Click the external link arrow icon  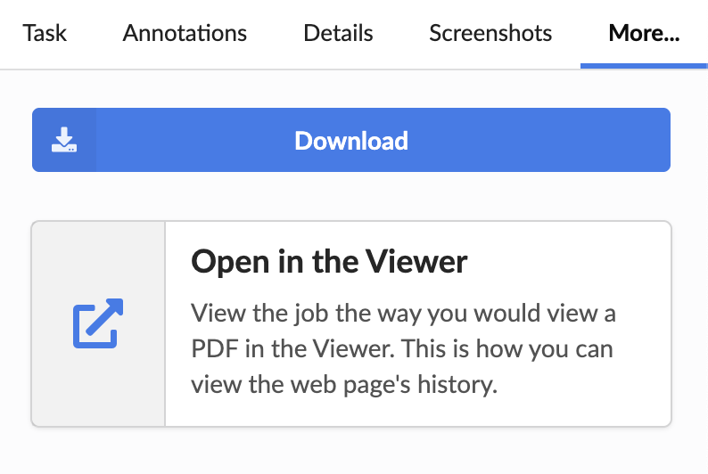point(98,323)
